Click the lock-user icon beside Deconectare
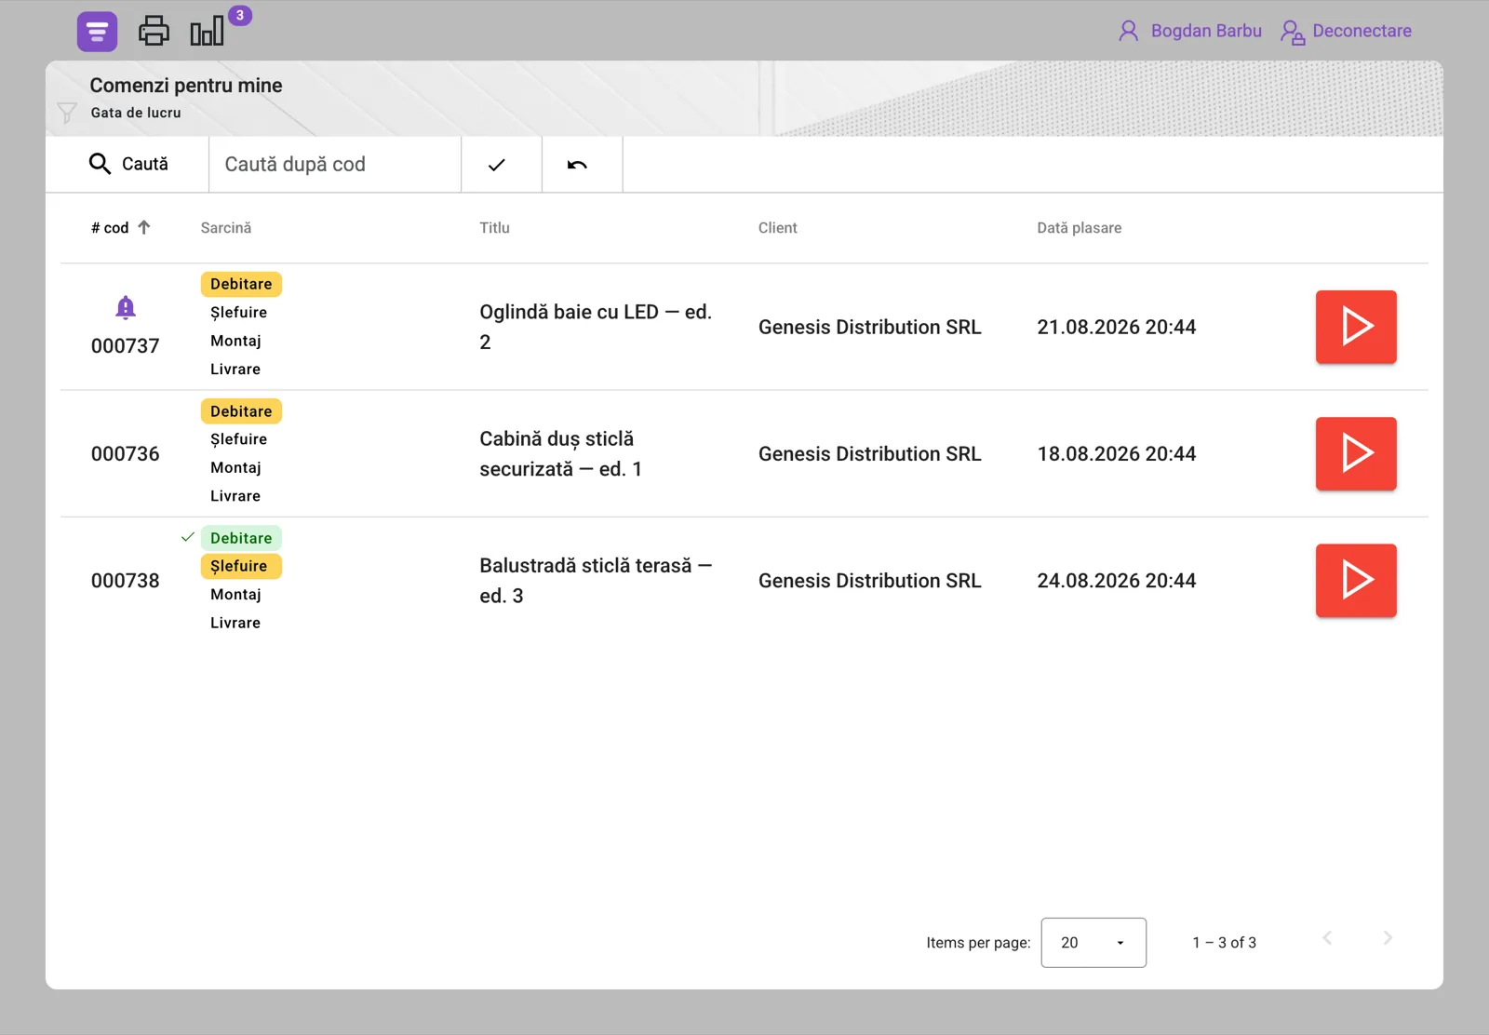1489x1035 pixels. pos(1292,32)
